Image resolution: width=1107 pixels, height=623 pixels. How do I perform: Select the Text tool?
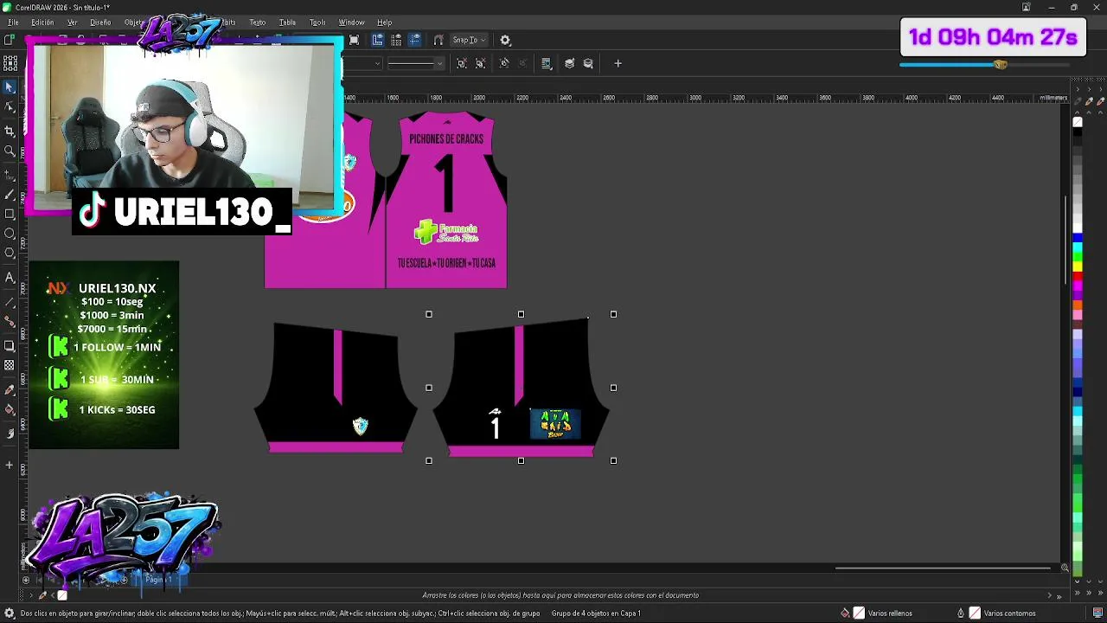coord(10,278)
